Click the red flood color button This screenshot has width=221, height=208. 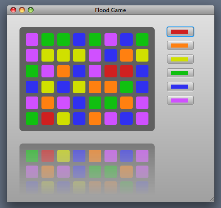point(180,32)
